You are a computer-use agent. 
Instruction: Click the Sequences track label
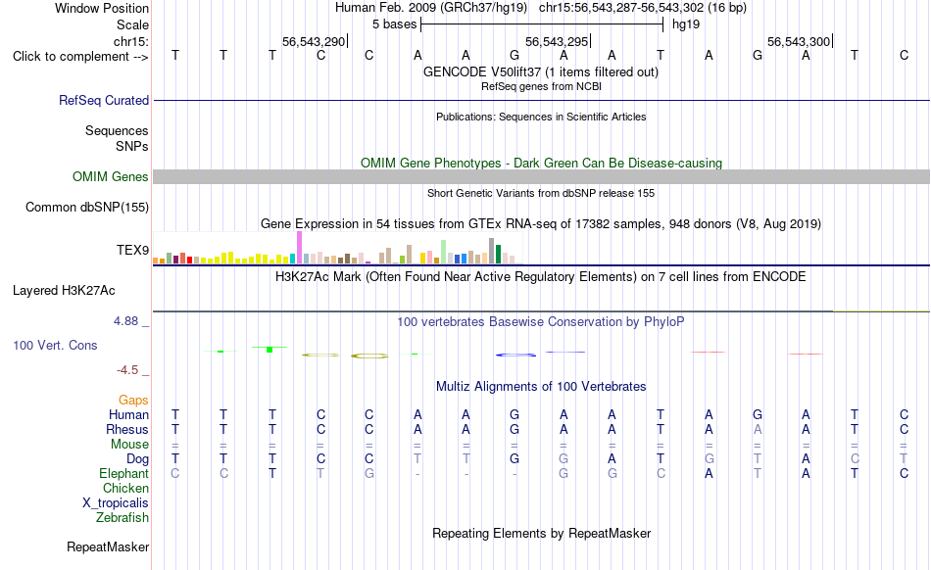point(117,130)
